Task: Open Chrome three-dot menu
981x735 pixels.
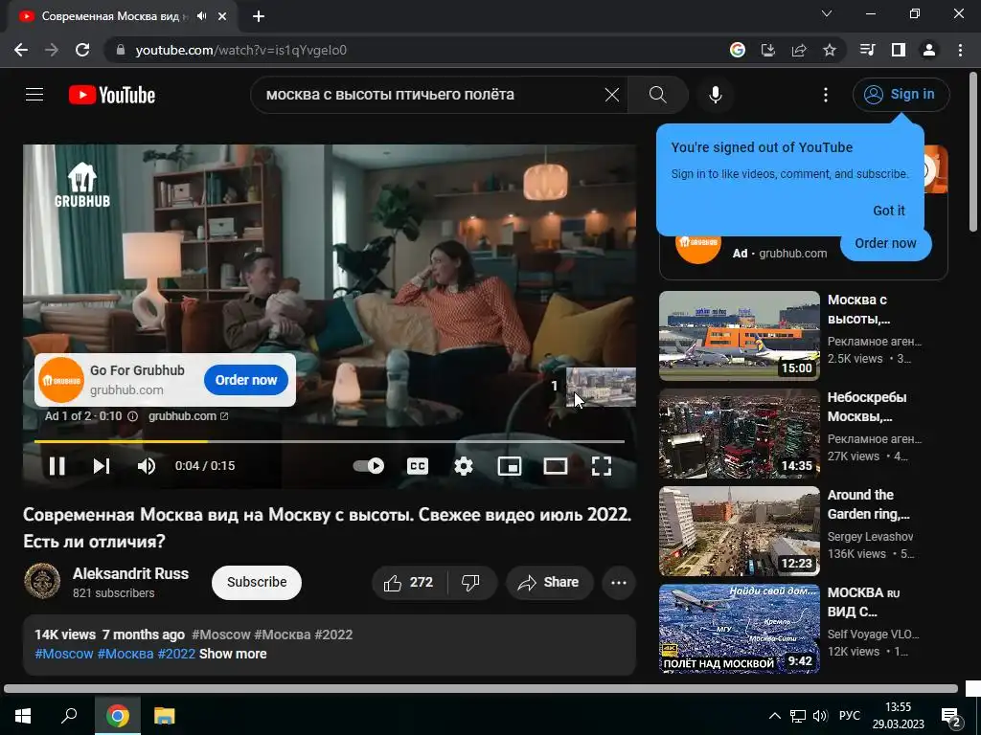Action: point(960,50)
